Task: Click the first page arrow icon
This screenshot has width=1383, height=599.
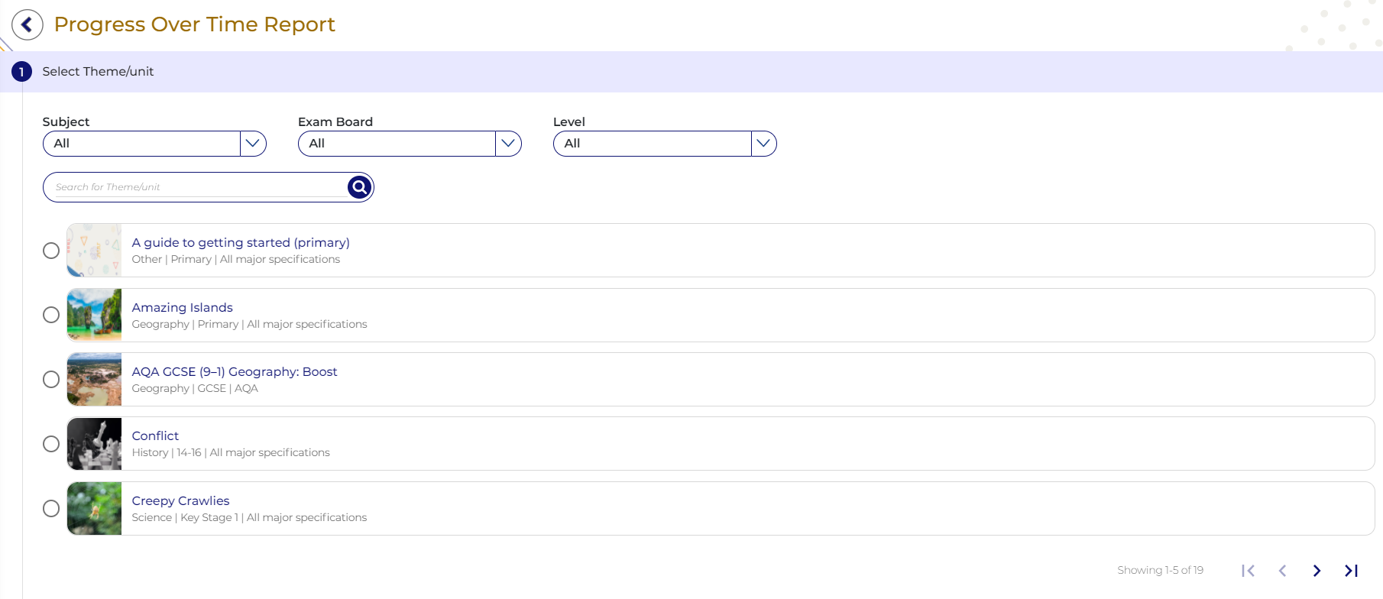Action: (1249, 571)
